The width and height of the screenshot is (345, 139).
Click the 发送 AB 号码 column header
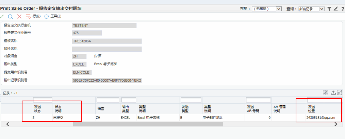[x=258, y=109]
